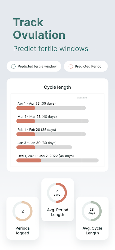
Task: Click the Jan 3 - Jan 30 cycle bar
Action: (44, 147)
